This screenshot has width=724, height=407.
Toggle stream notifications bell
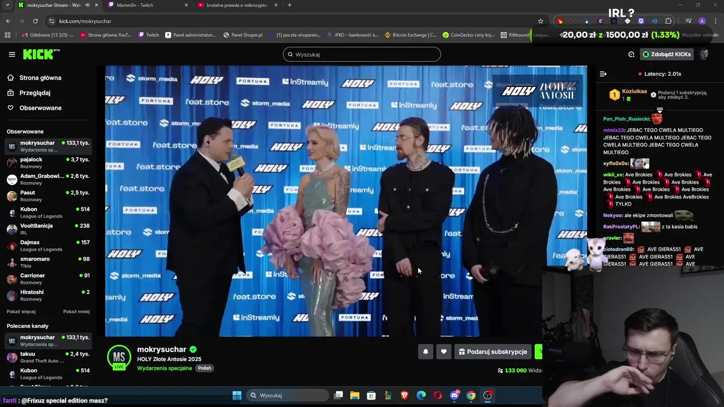[x=425, y=352]
